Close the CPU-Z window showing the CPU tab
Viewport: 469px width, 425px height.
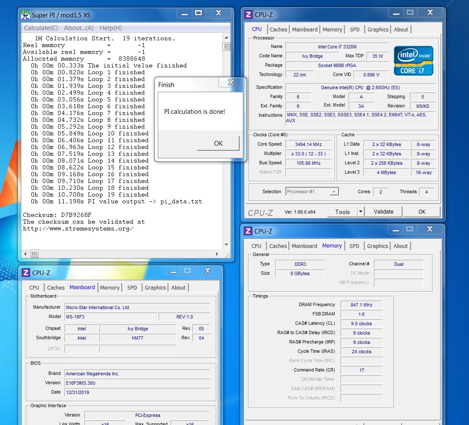pyautogui.click(x=430, y=13)
